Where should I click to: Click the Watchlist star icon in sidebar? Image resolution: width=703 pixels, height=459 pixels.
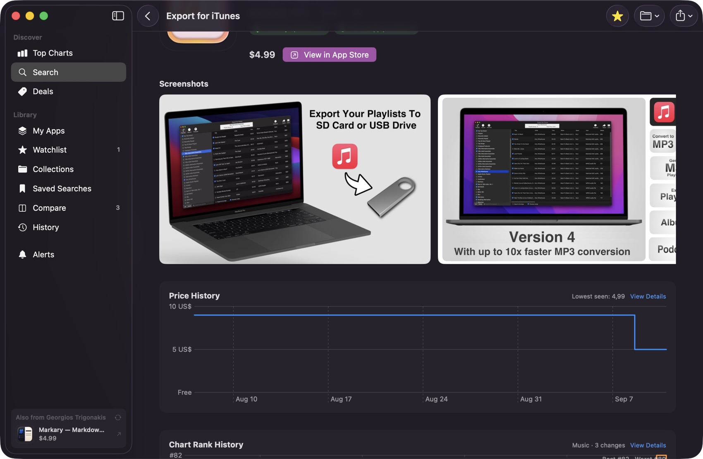pos(22,150)
